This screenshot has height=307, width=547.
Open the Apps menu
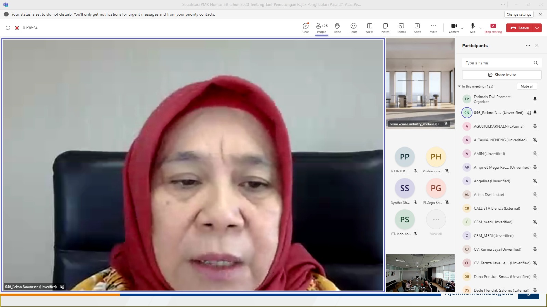pos(417,28)
